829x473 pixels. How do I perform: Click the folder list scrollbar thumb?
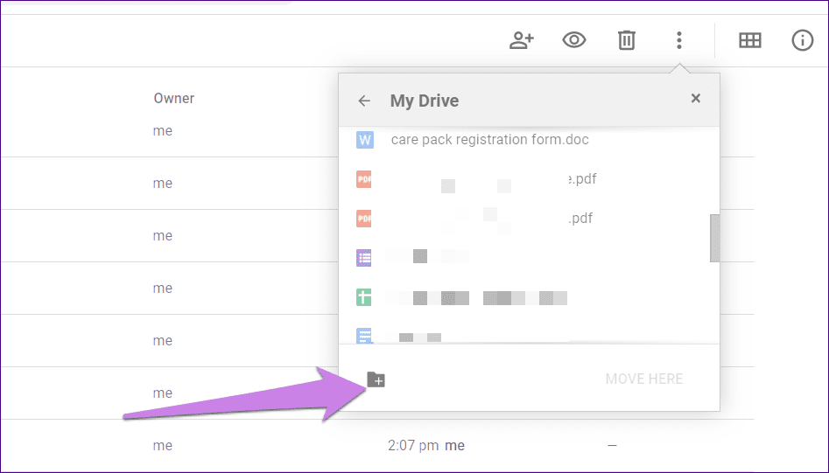(x=714, y=238)
